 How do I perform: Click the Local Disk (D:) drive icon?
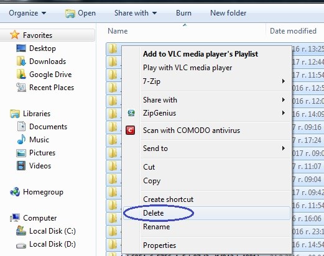tap(21, 245)
